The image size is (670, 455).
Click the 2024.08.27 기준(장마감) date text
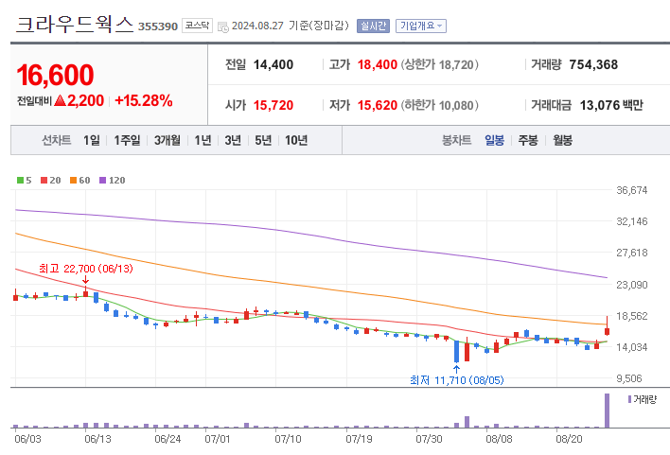(291, 26)
